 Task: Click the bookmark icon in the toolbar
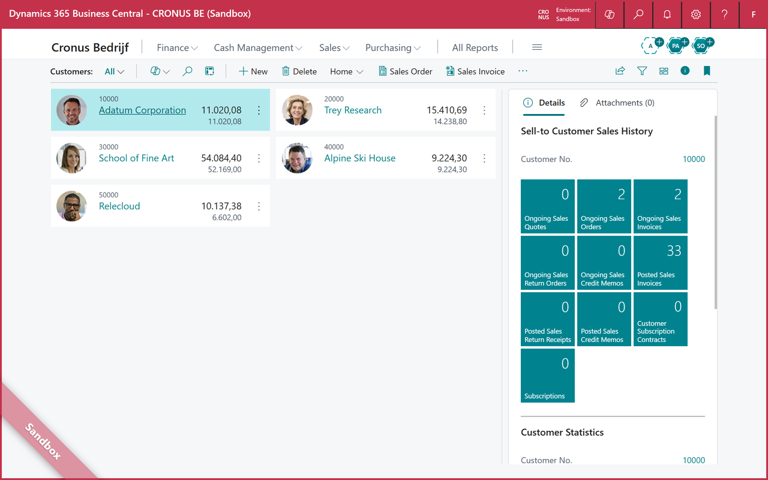(707, 71)
